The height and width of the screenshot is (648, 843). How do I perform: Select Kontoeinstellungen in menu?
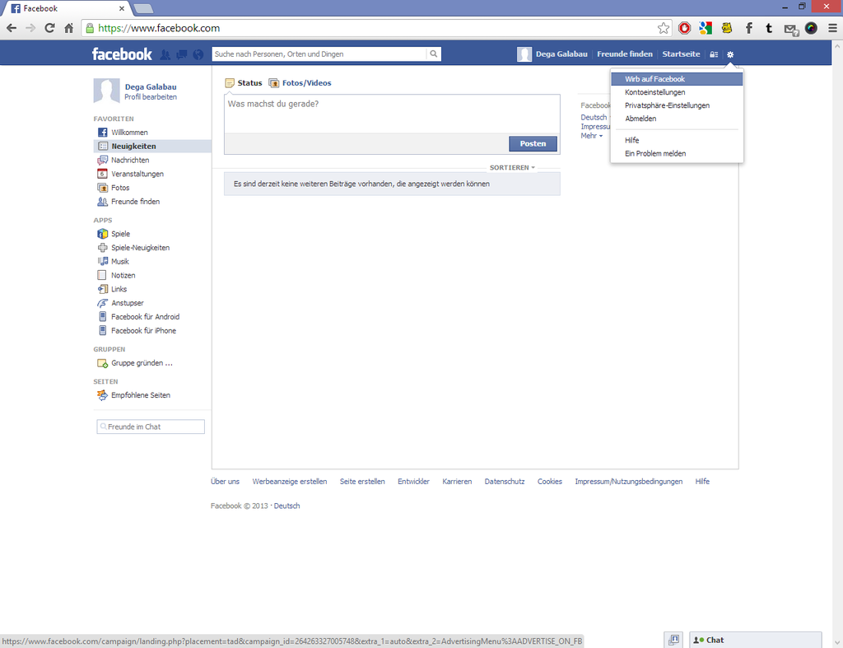677,92
